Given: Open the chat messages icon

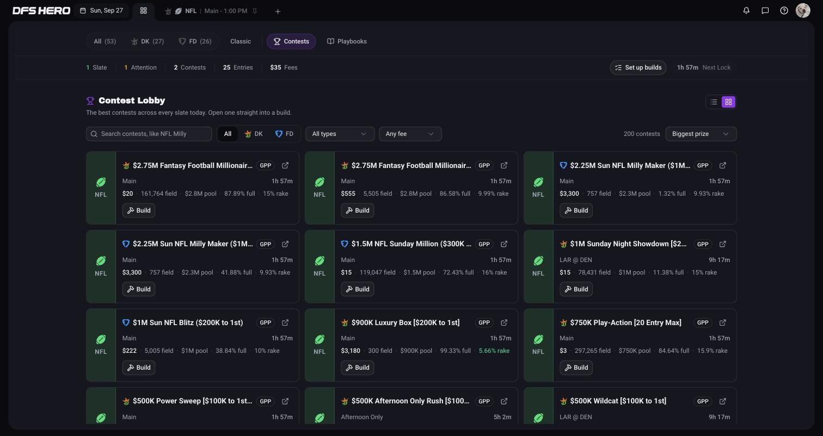Looking at the screenshot, I should point(765,10).
